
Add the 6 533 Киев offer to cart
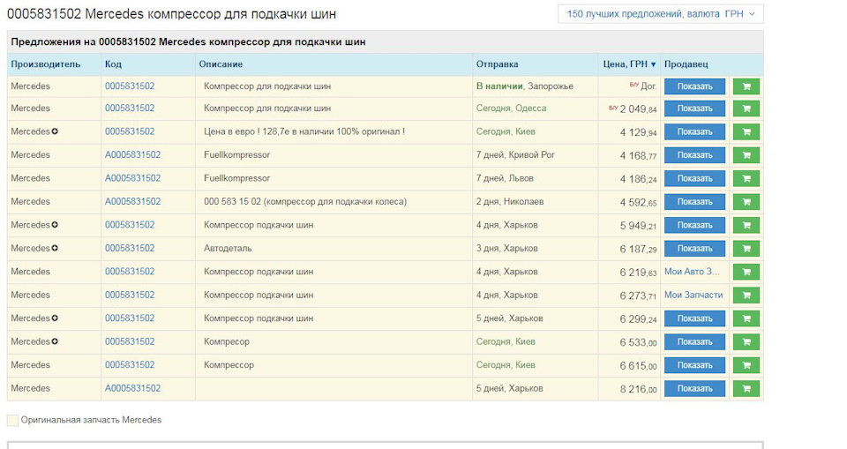746,341
